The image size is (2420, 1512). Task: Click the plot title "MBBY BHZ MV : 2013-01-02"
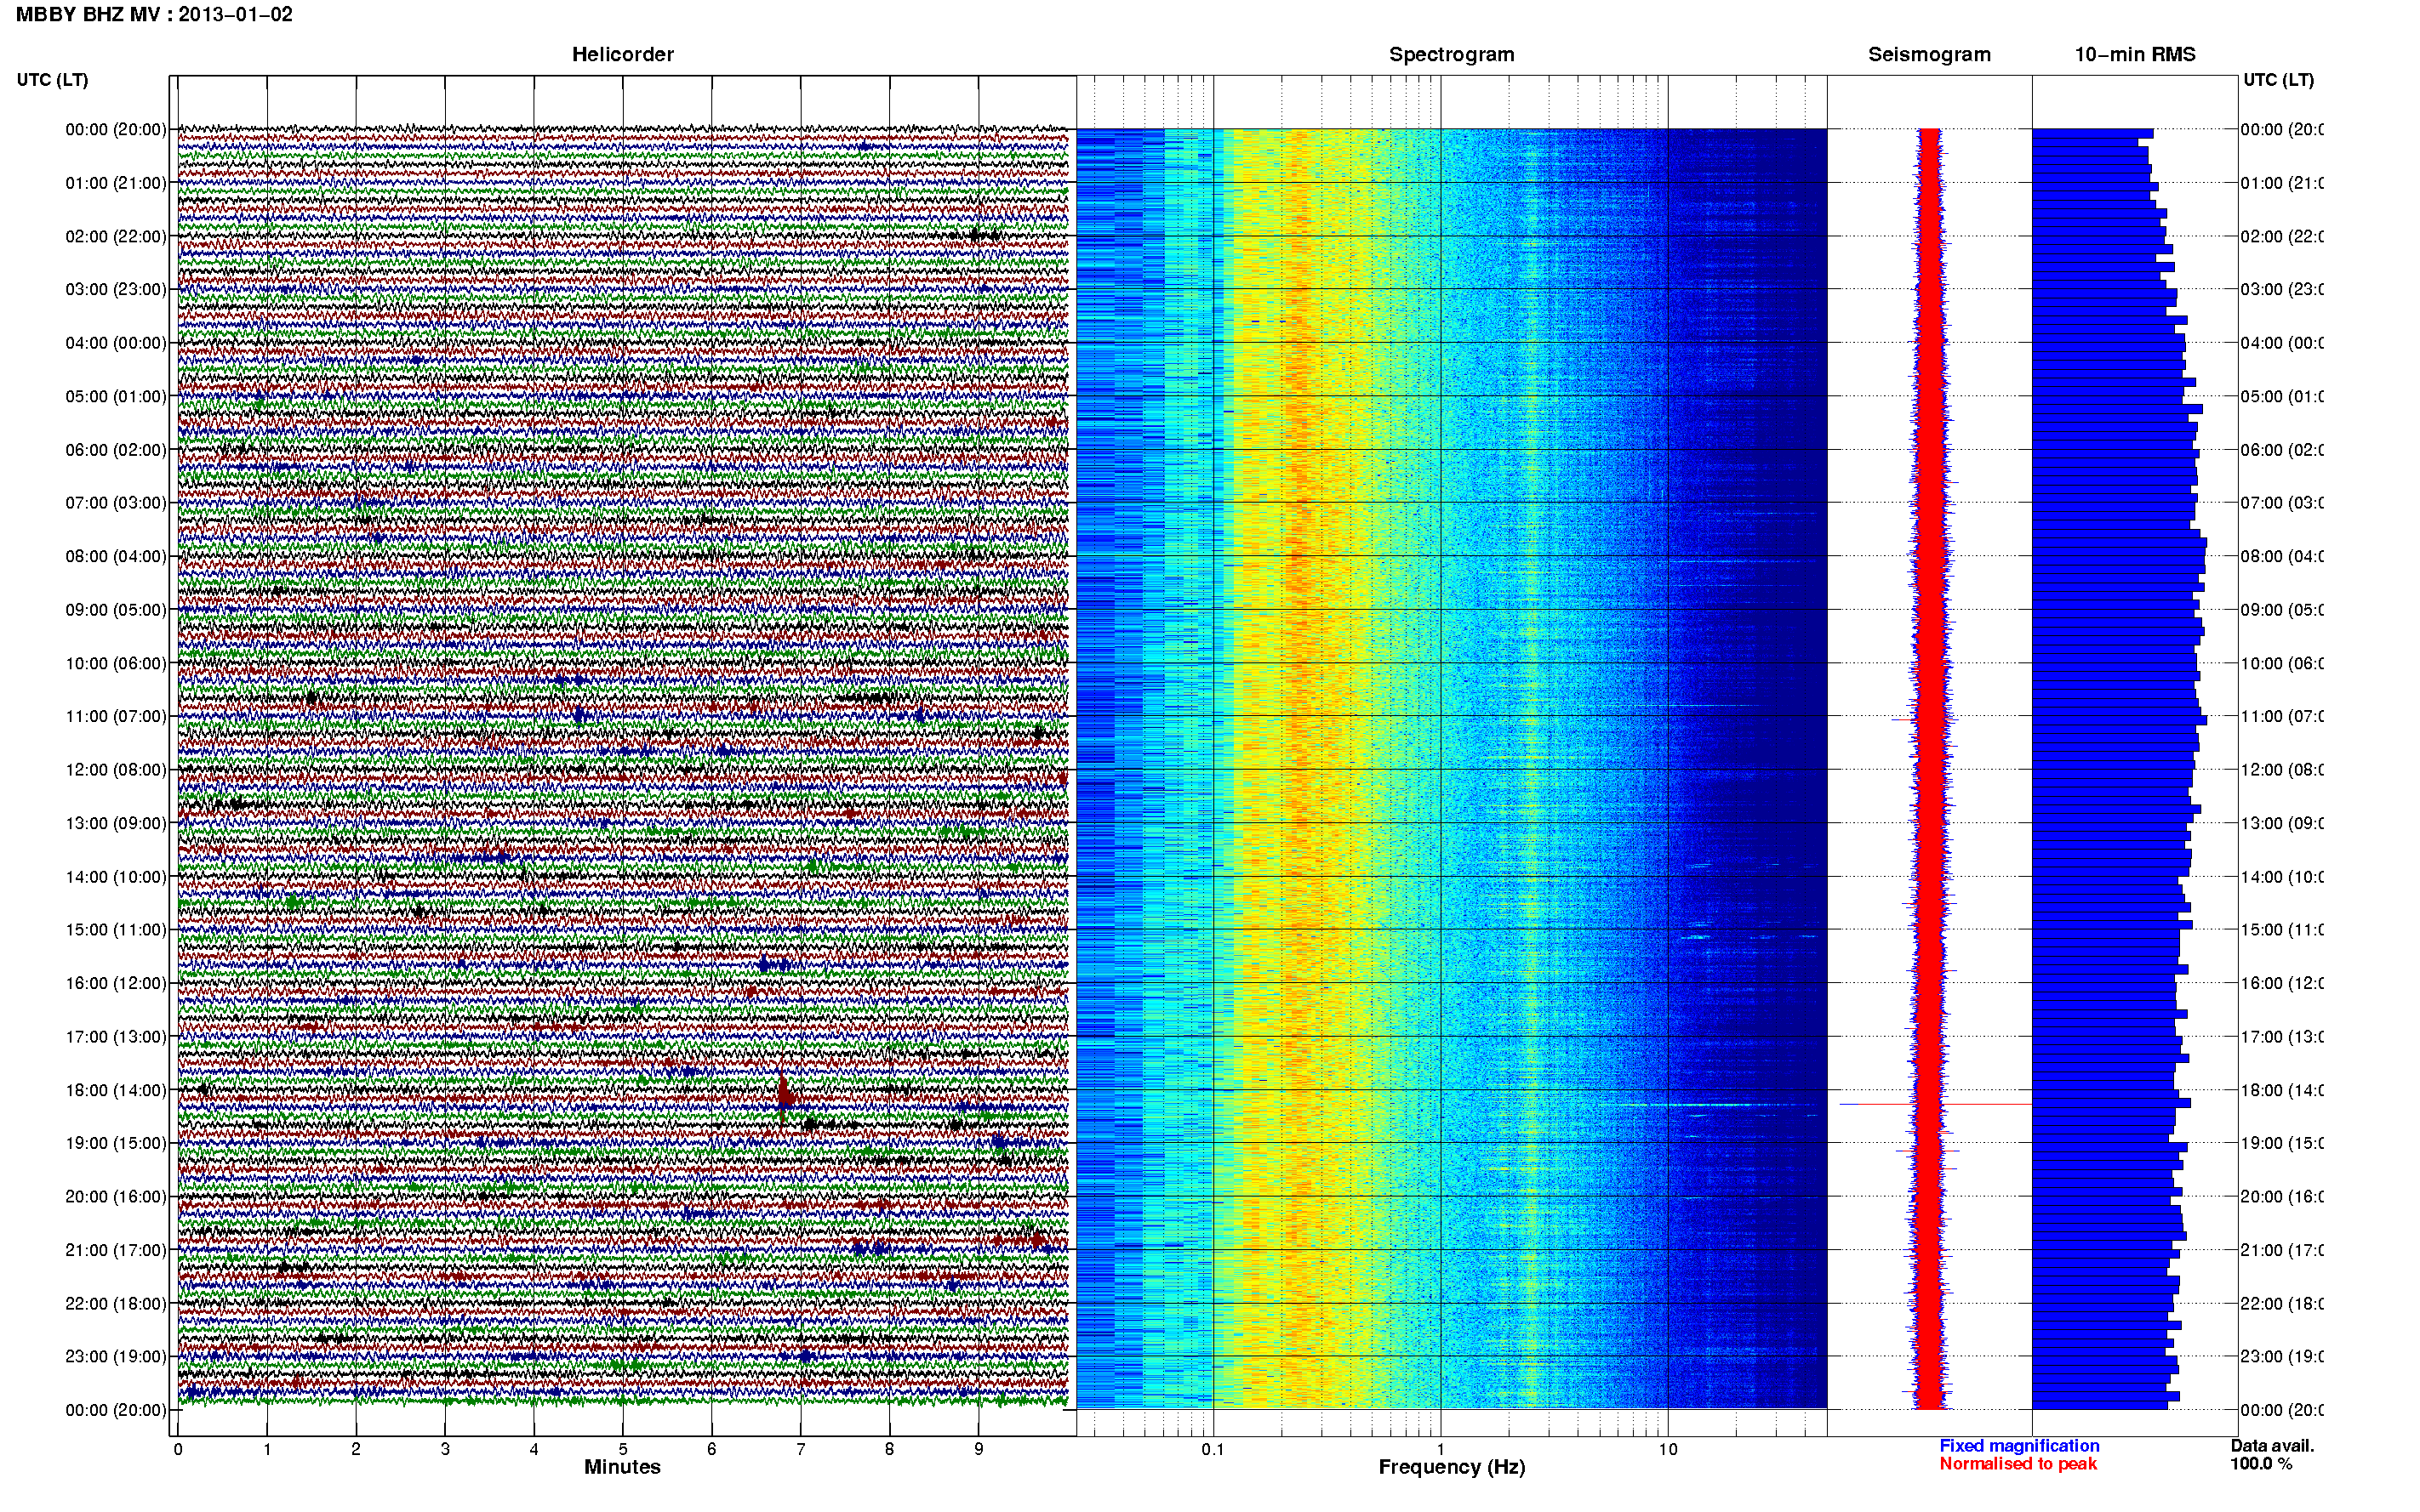[x=154, y=14]
